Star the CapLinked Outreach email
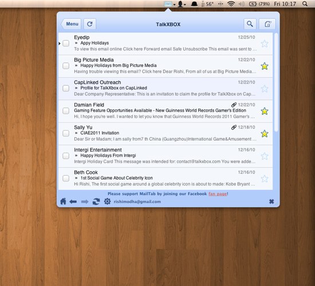This screenshot has width=315, height=286. coord(265,89)
